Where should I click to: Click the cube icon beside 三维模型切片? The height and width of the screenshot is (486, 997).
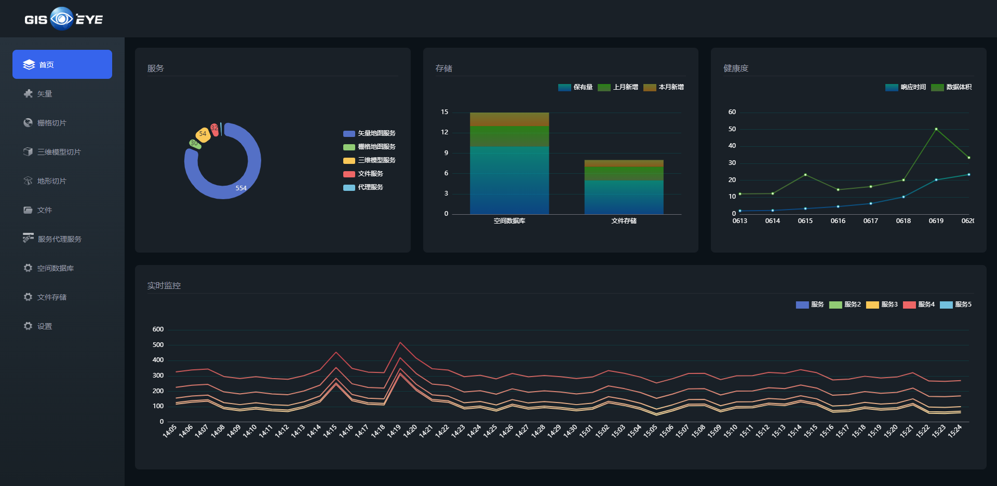(x=28, y=151)
